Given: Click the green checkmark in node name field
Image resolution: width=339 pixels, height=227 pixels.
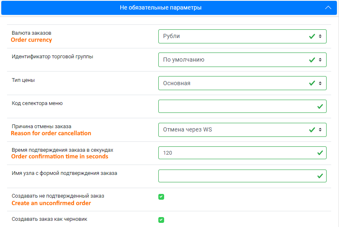Looking at the screenshot, I should [320, 176].
